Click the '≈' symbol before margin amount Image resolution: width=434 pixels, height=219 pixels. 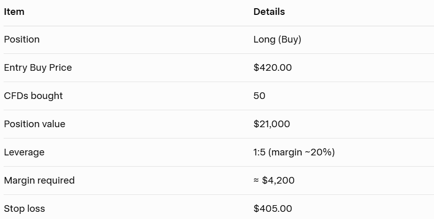coord(256,181)
